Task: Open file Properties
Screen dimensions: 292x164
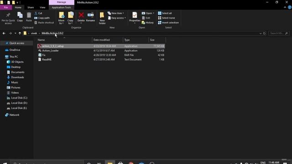Action: pos(135,18)
